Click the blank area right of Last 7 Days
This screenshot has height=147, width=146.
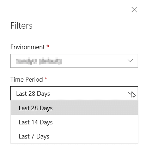93,136
